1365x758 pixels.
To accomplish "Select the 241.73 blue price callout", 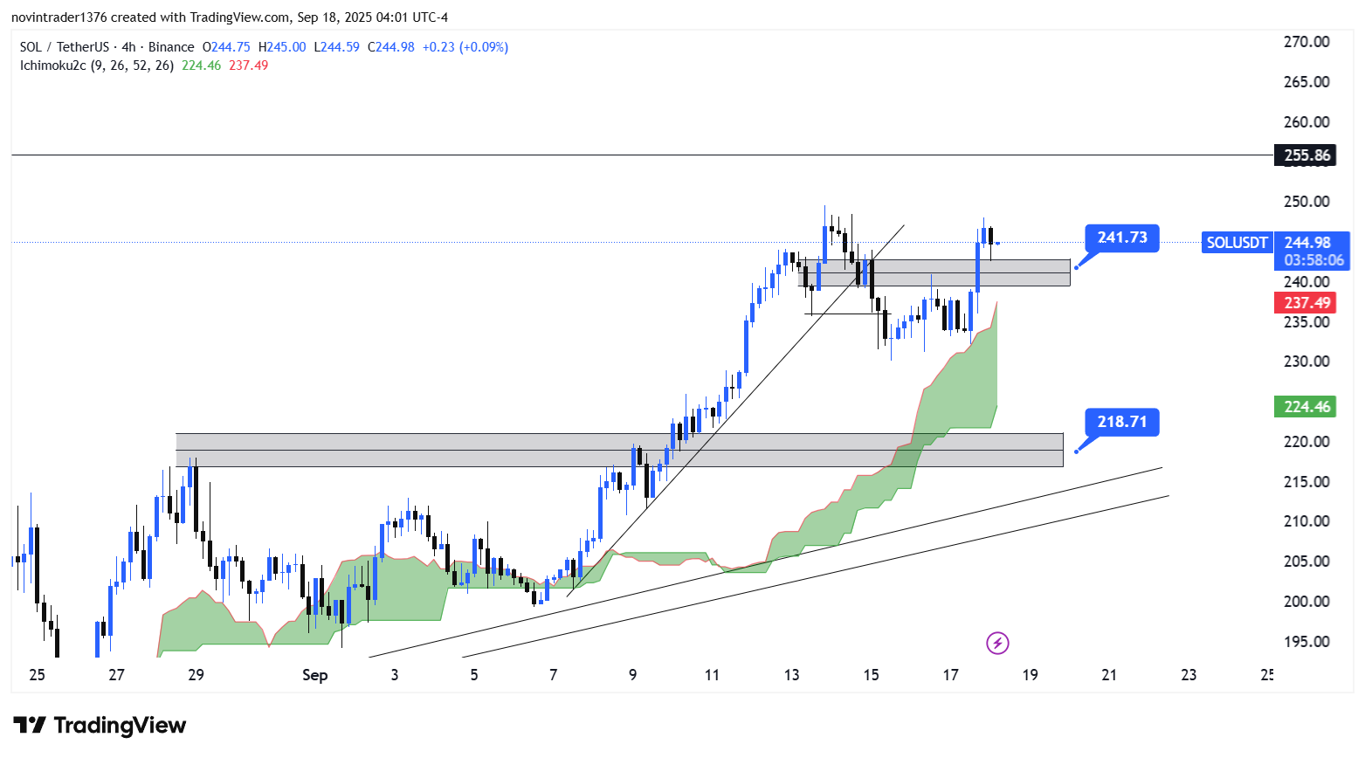I will (1121, 238).
